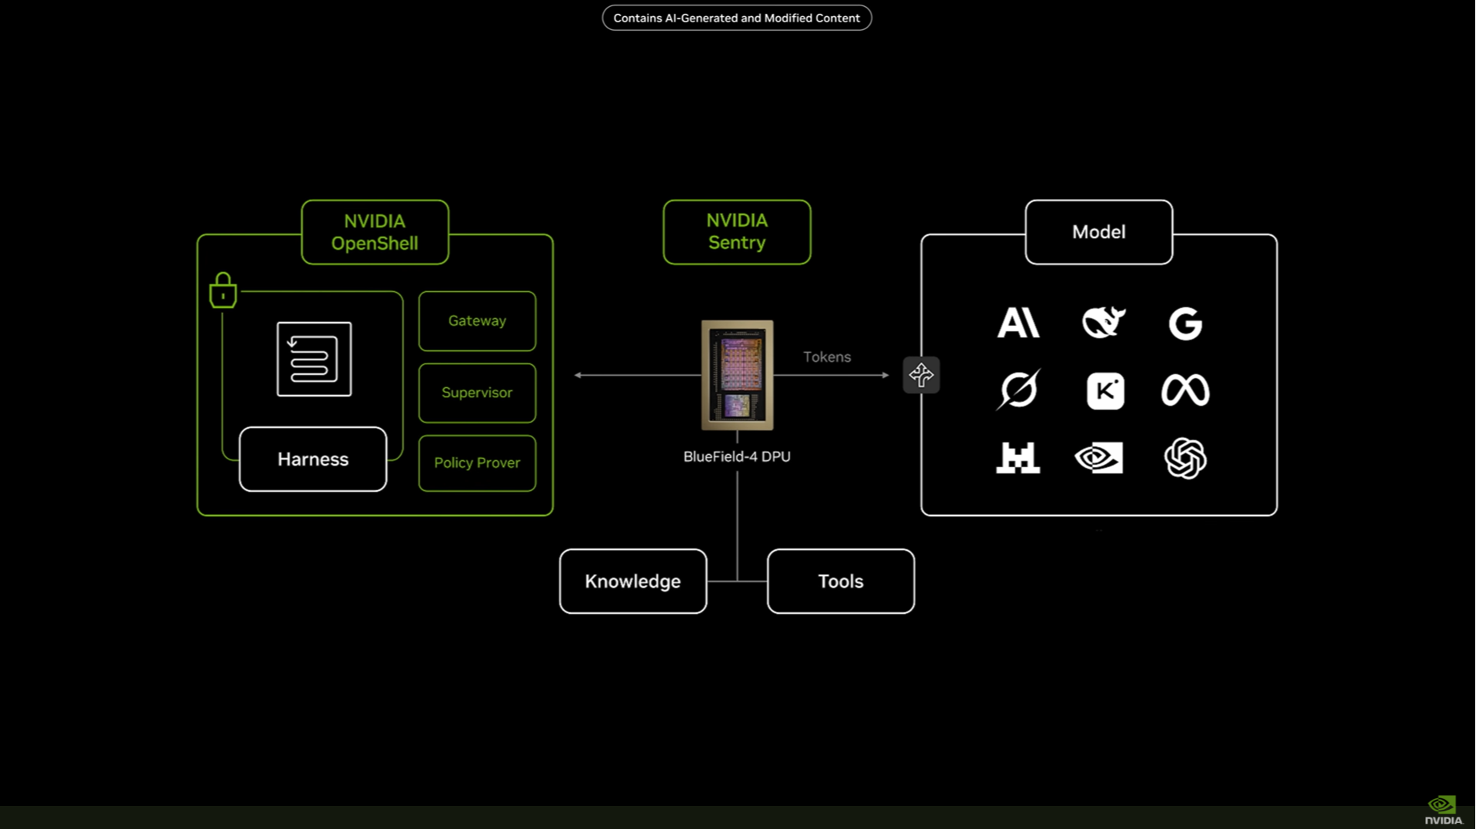Select the Mistral M logo
The image size is (1476, 829).
pyautogui.click(x=1018, y=458)
